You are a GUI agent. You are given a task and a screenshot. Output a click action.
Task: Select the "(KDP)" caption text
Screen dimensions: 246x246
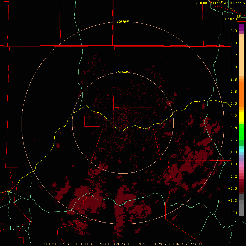(119, 244)
